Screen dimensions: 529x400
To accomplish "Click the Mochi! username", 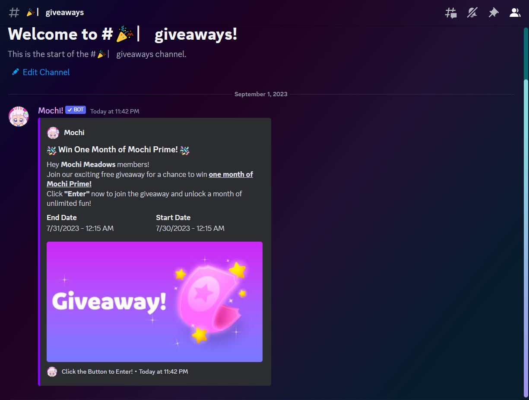I will tap(51, 110).
